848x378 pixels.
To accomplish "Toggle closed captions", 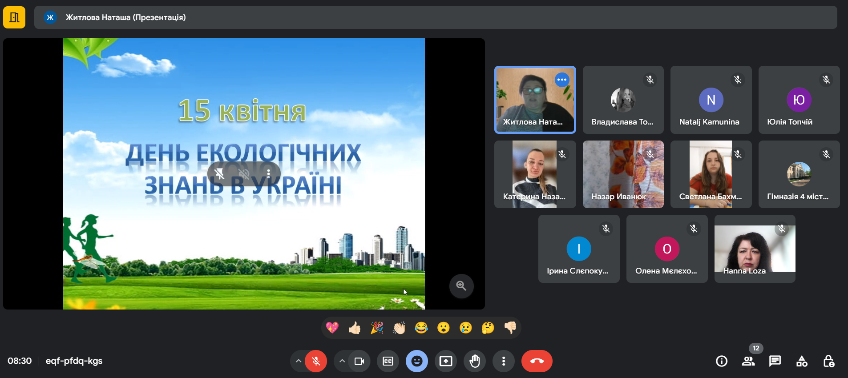I will (388, 361).
